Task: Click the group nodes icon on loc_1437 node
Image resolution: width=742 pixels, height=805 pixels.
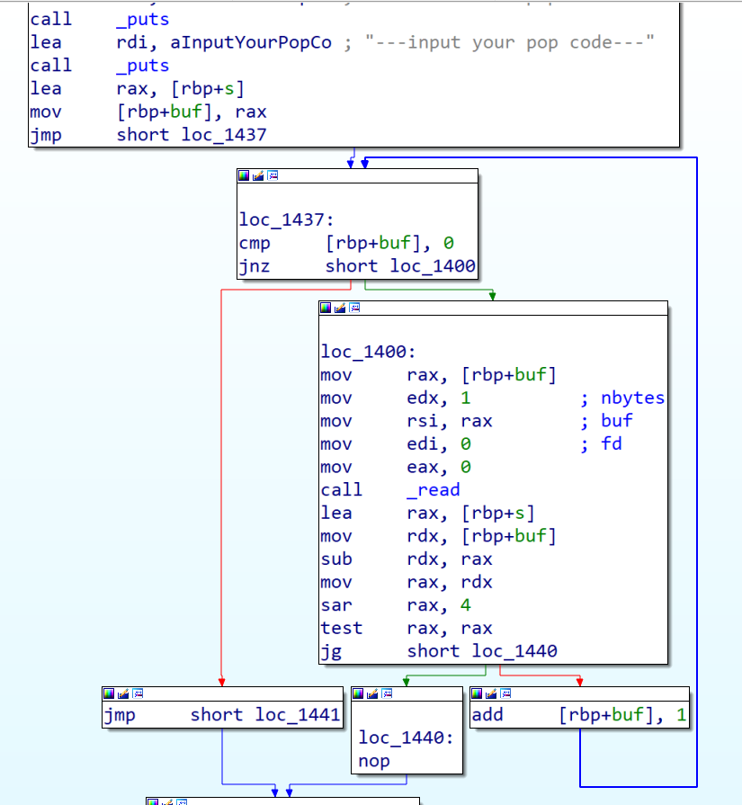Action: tap(273, 176)
